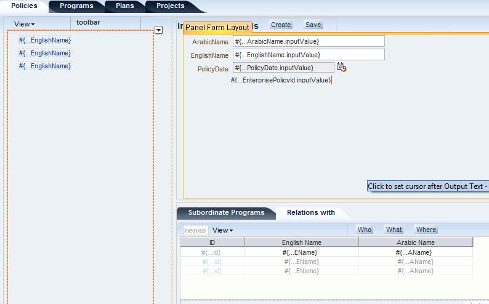Open the Programs tab
489x304 pixels.
tap(76, 6)
